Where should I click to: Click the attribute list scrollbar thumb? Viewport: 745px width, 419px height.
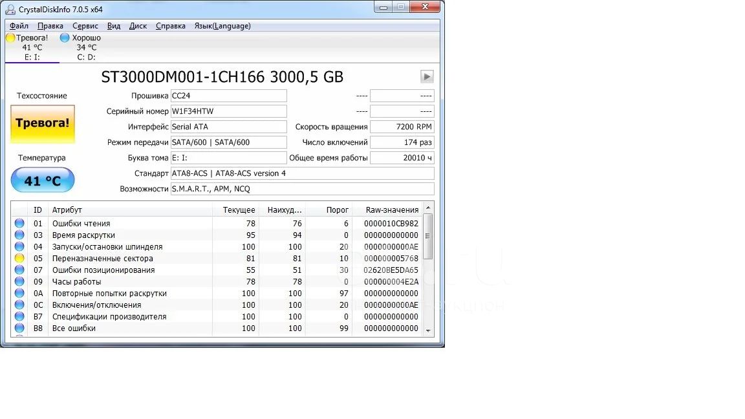(427, 236)
